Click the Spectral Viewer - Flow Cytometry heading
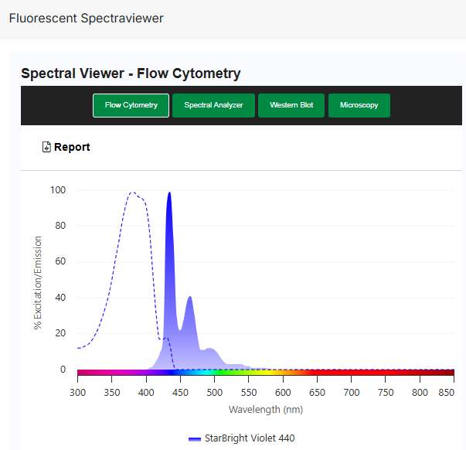The image size is (466, 450). click(131, 73)
